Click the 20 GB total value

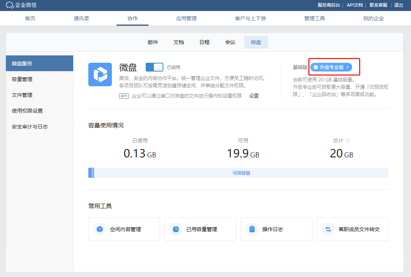pos(341,153)
